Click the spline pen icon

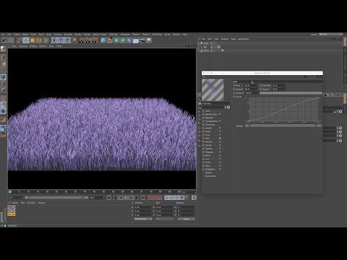[110, 40]
